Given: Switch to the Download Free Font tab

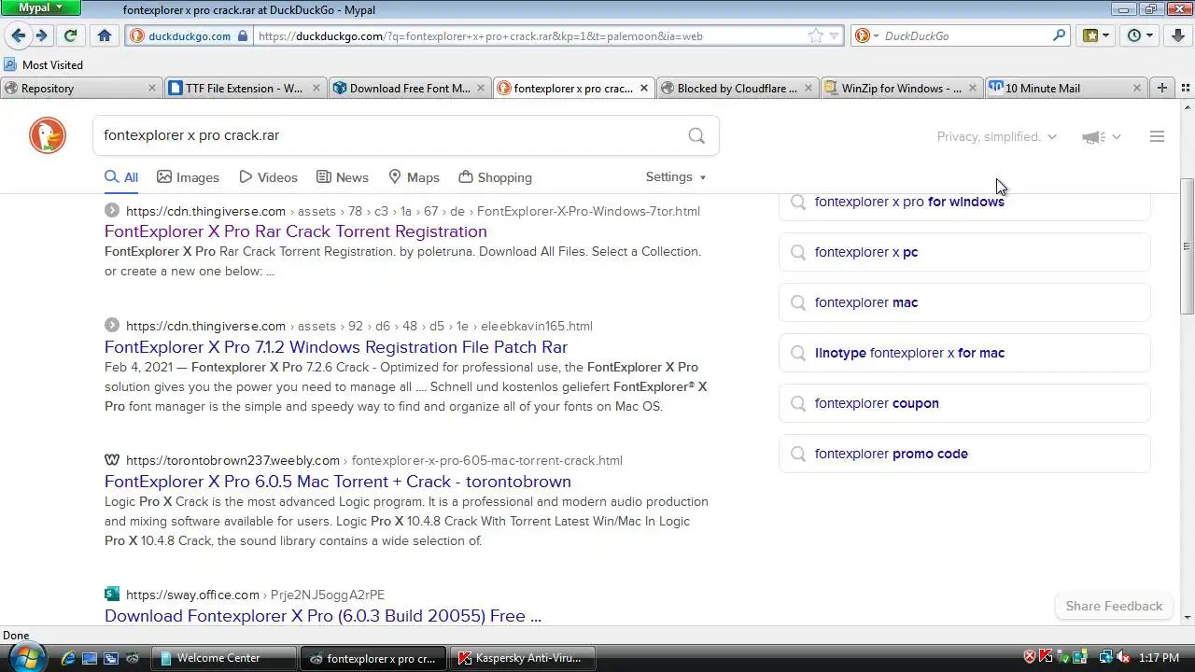Looking at the screenshot, I should 409,88.
